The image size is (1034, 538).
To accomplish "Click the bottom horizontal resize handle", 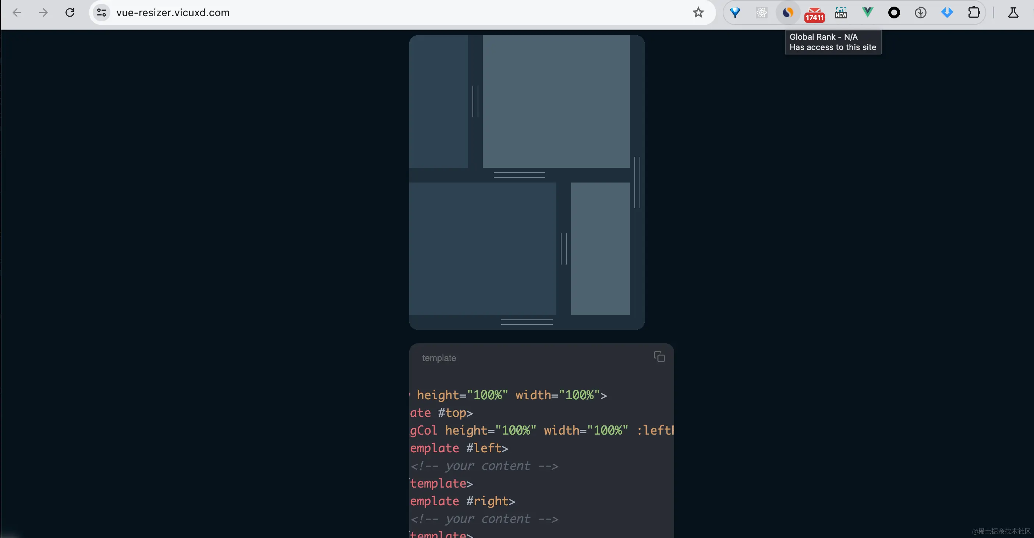I will (527, 322).
